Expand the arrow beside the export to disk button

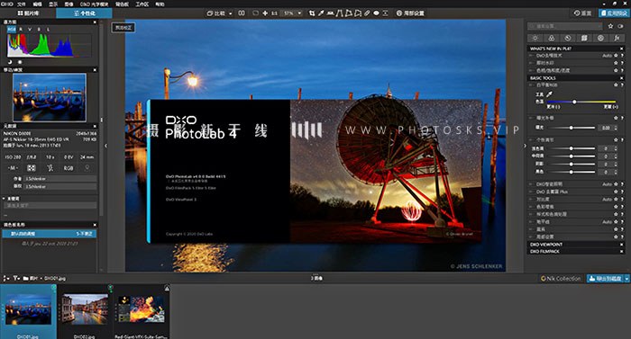click(626, 279)
